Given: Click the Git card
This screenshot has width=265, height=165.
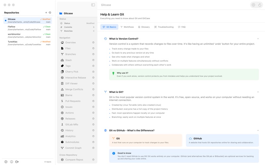Looking at the screenshot, I should coord(146,140).
